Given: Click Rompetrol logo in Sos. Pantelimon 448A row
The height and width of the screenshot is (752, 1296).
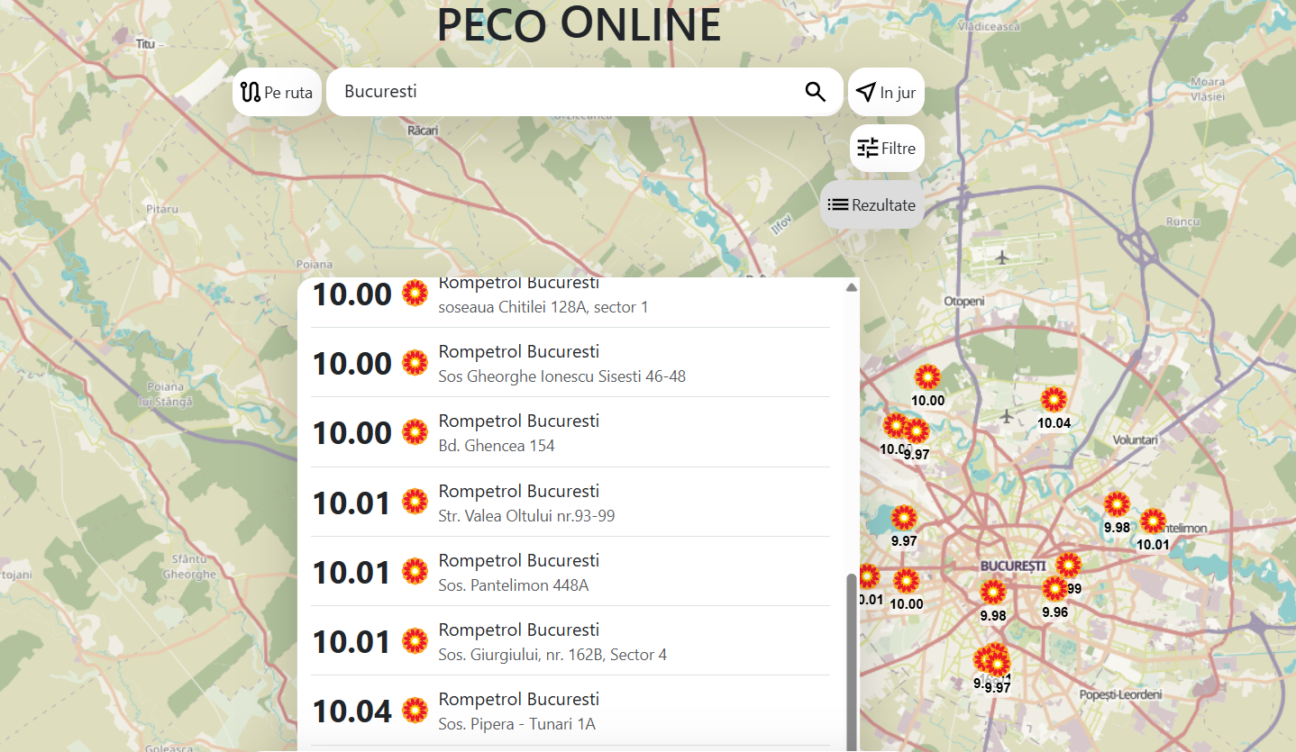Looking at the screenshot, I should [x=415, y=571].
